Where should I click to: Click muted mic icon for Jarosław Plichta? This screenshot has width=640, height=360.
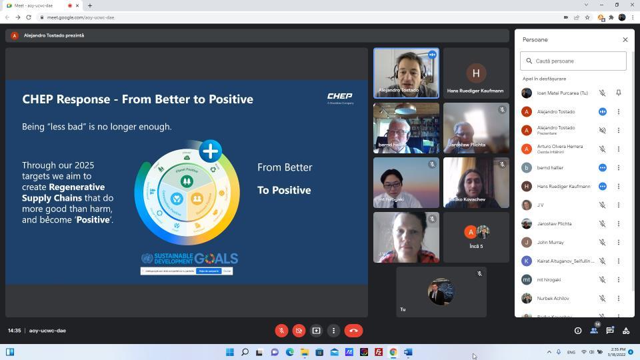pos(603,224)
